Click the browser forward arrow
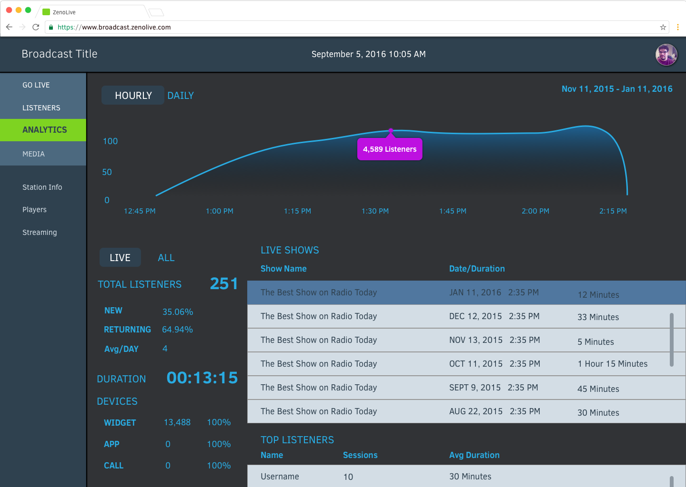Viewport: 686px width, 487px height. pyautogui.click(x=22, y=27)
